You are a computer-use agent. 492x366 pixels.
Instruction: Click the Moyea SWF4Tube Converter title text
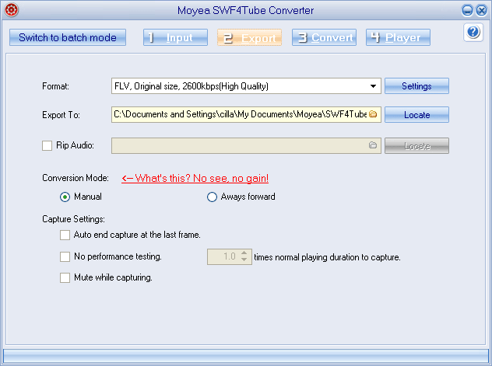tap(245, 10)
